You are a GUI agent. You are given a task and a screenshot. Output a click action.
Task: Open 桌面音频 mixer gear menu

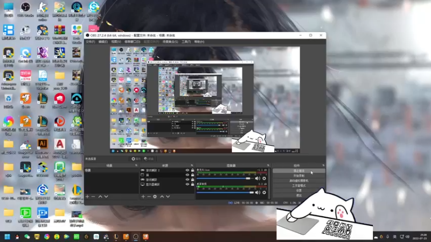tap(264, 193)
